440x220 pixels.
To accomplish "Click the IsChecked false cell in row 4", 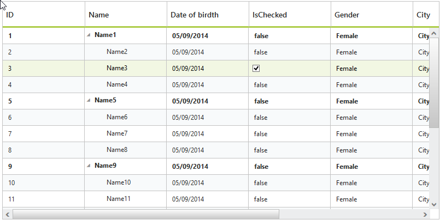I will pyautogui.click(x=261, y=85).
